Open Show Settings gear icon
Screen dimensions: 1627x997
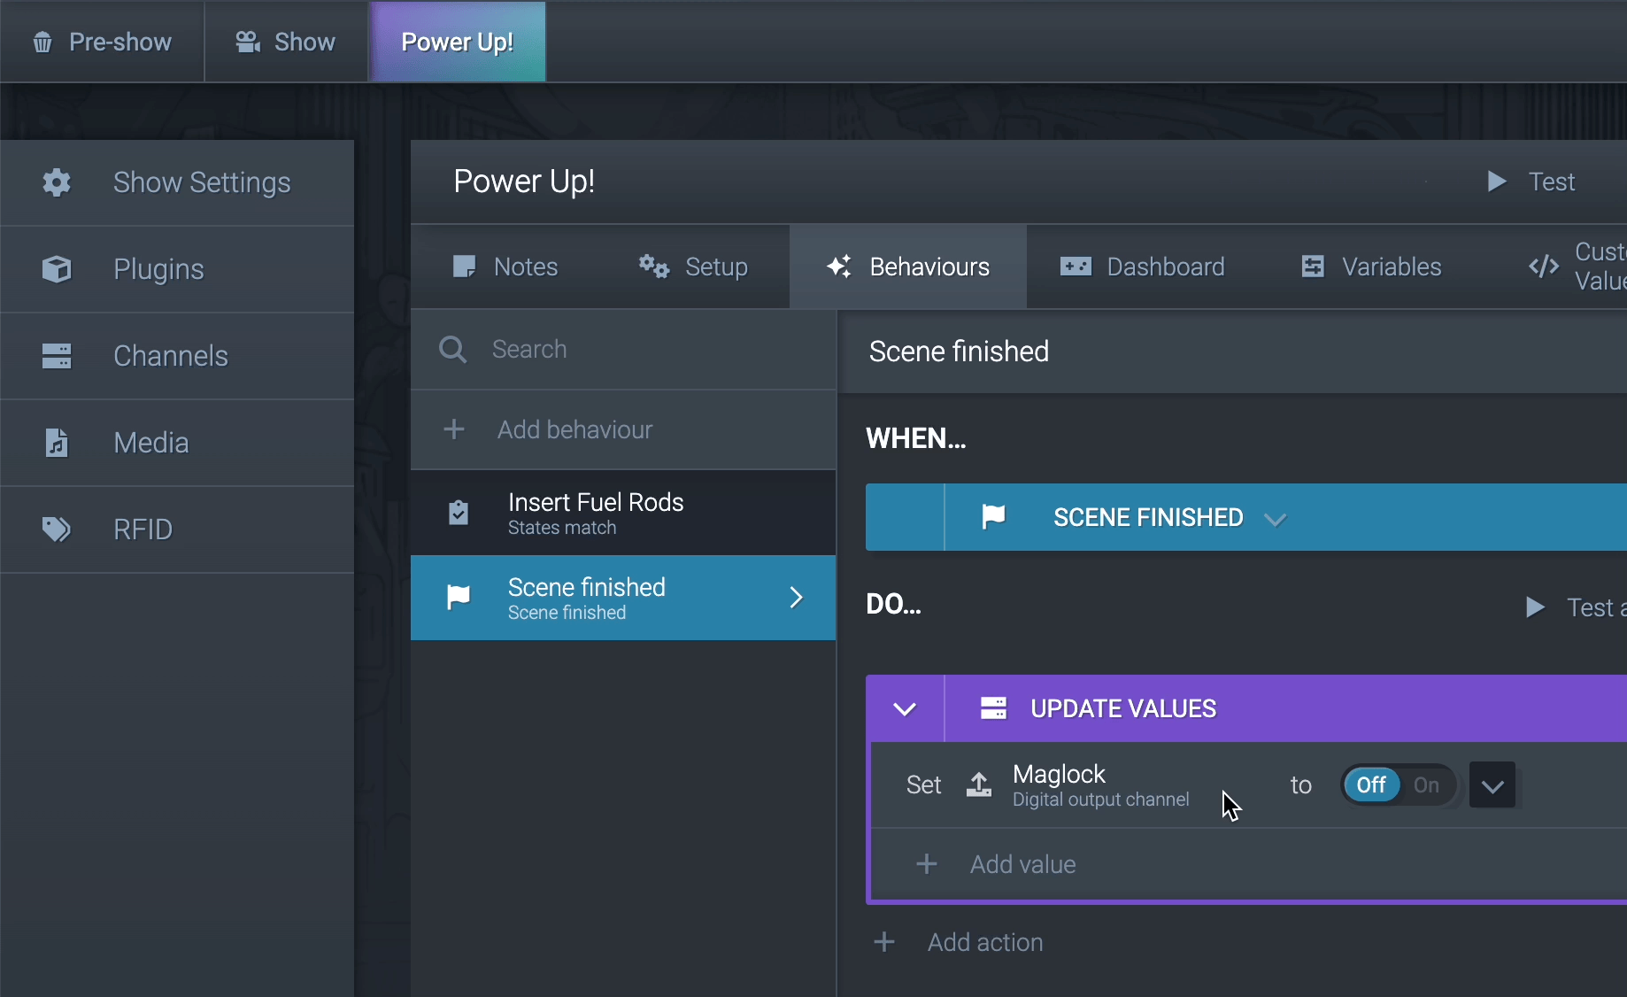pos(57,182)
